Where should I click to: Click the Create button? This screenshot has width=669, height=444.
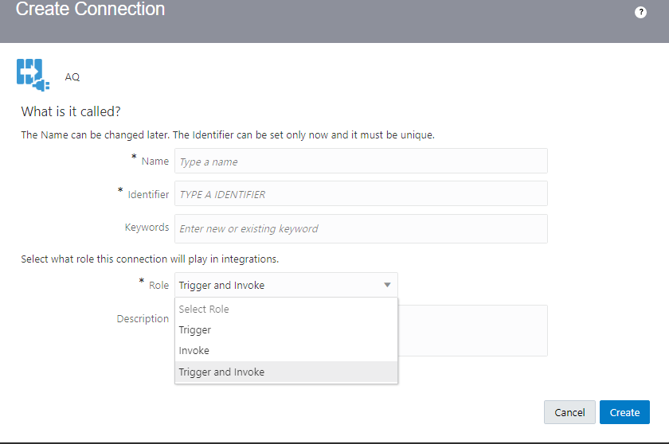coord(624,412)
